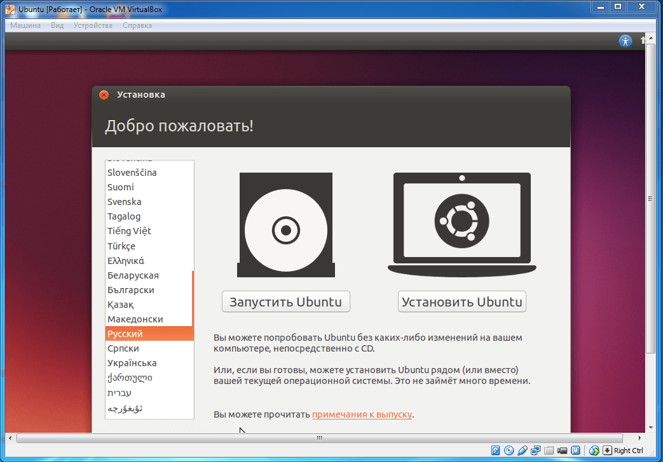Click the VirtualBox window title icon
The image size is (663, 462).
(10, 9)
